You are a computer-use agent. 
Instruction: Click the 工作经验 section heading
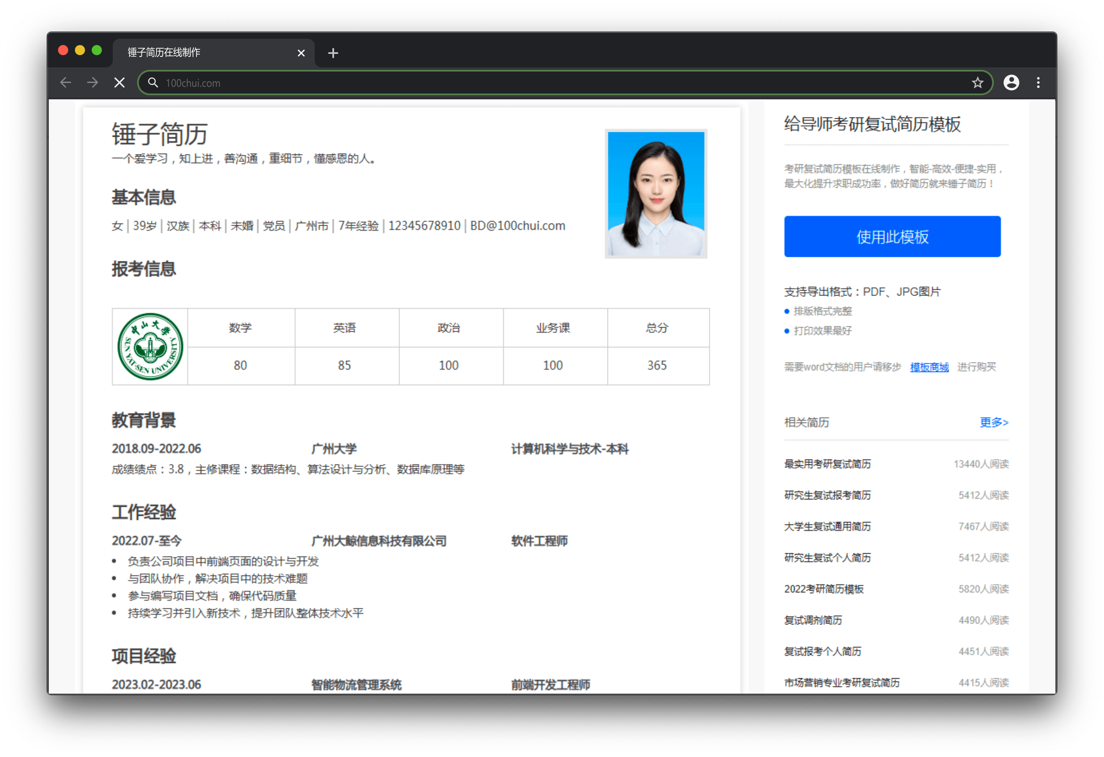point(143,512)
